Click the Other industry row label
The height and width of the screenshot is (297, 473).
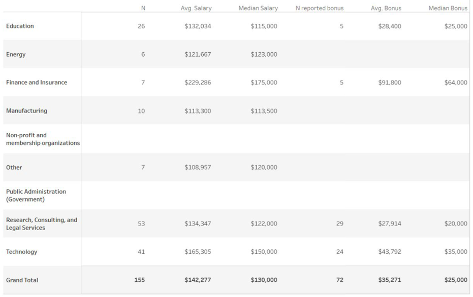(x=14, y=167)
